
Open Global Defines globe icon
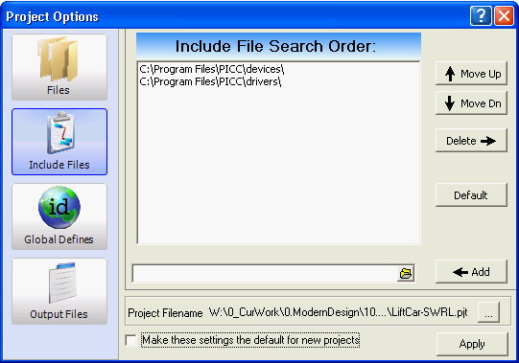tap(59, 208)
